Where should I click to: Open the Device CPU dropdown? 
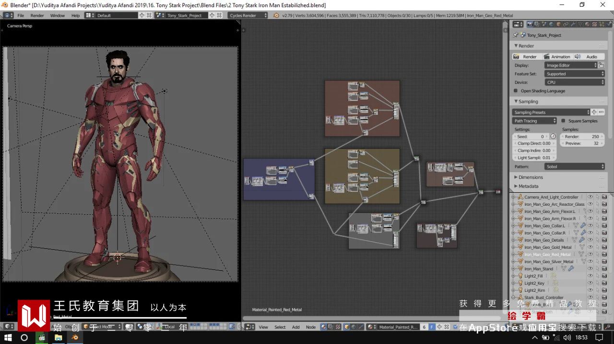point(575,82)
